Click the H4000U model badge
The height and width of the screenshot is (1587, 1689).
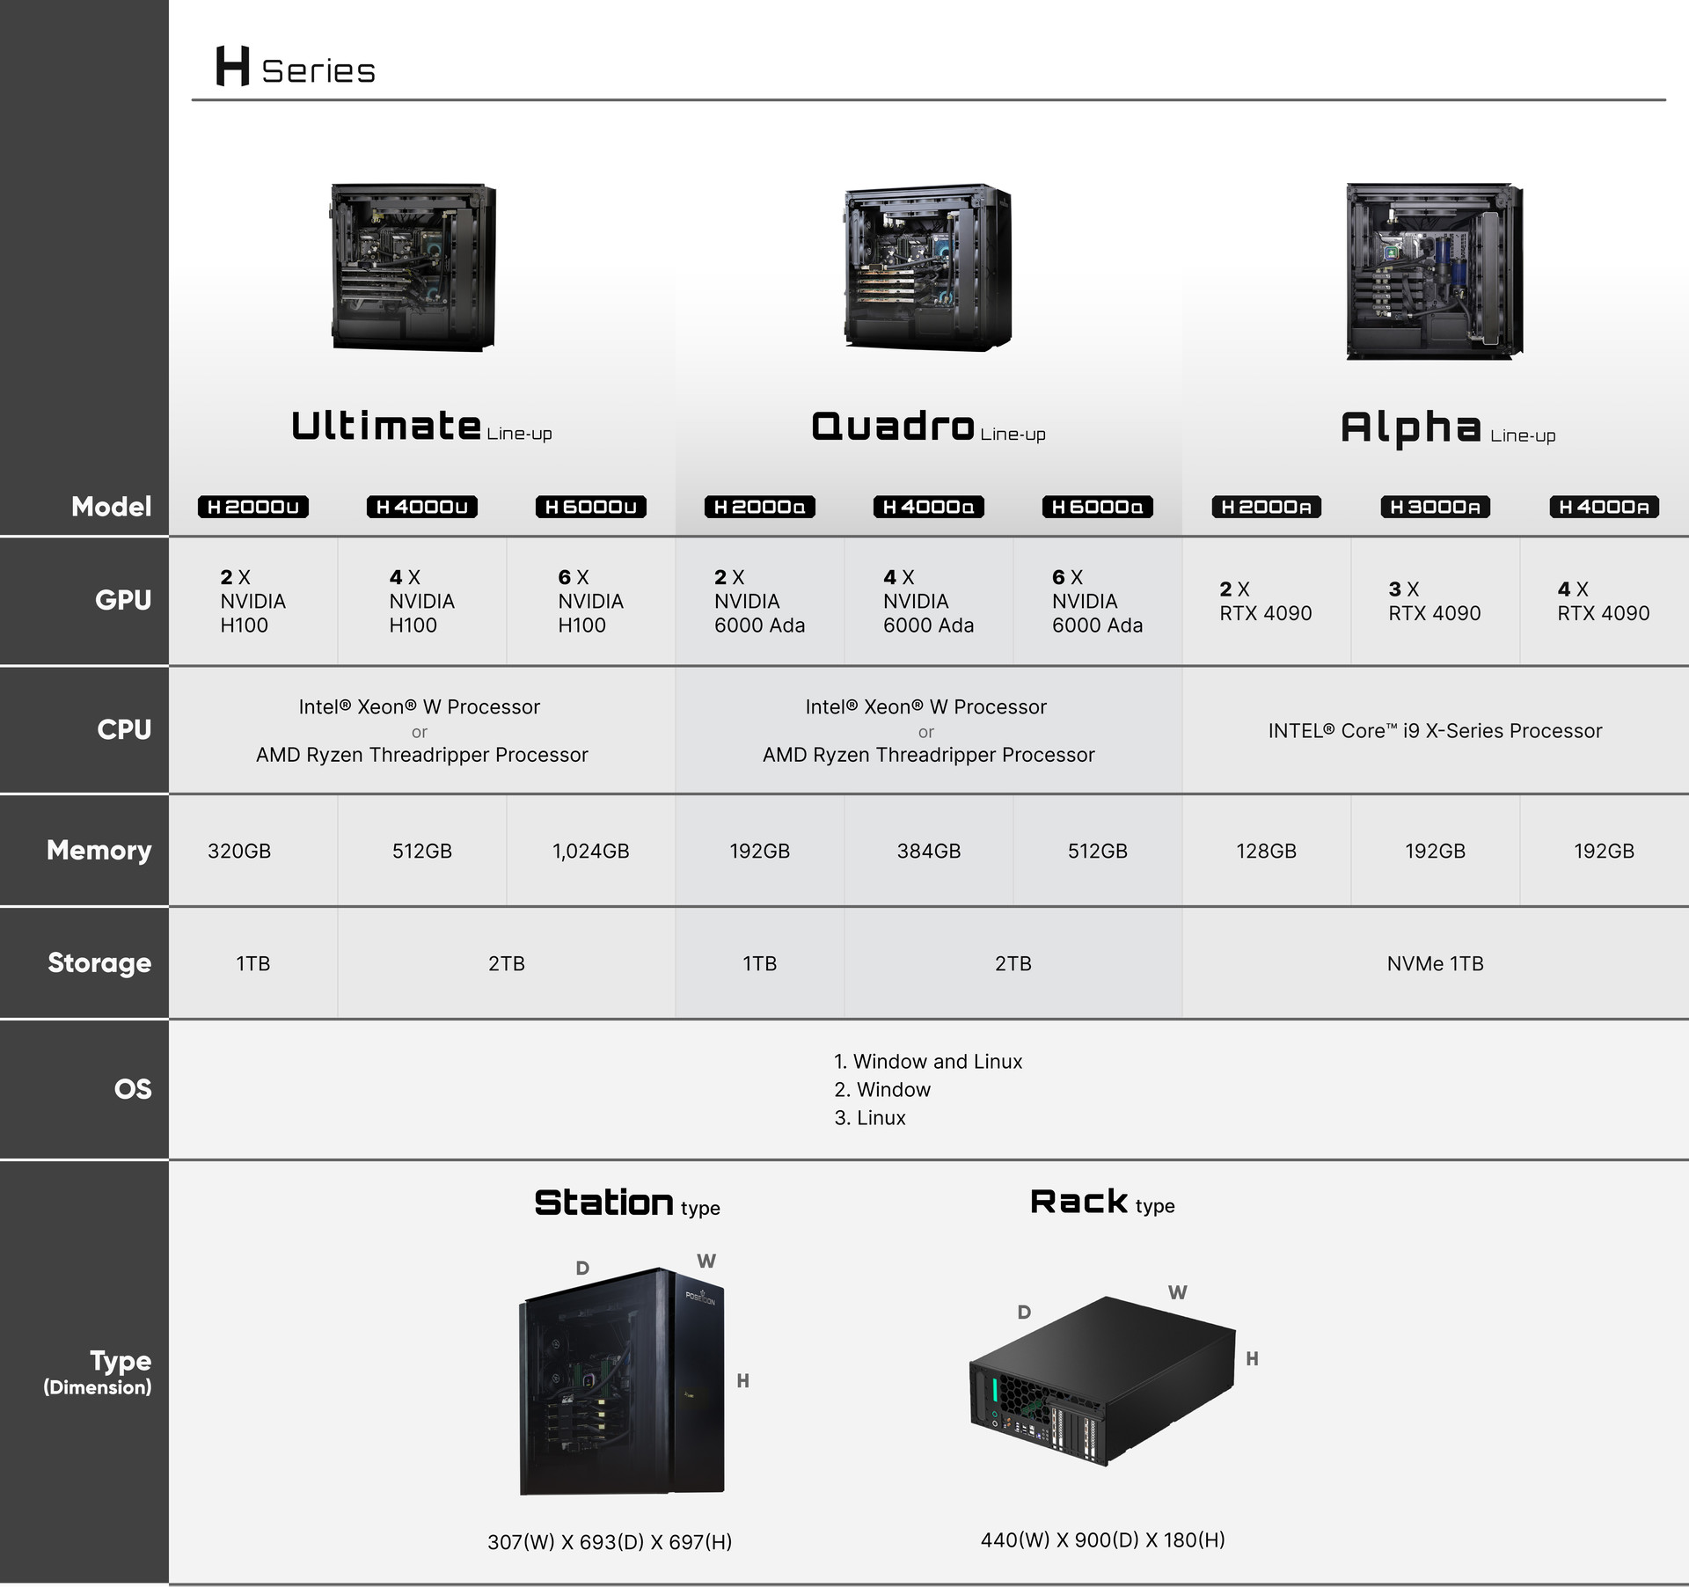pos(422,507)
